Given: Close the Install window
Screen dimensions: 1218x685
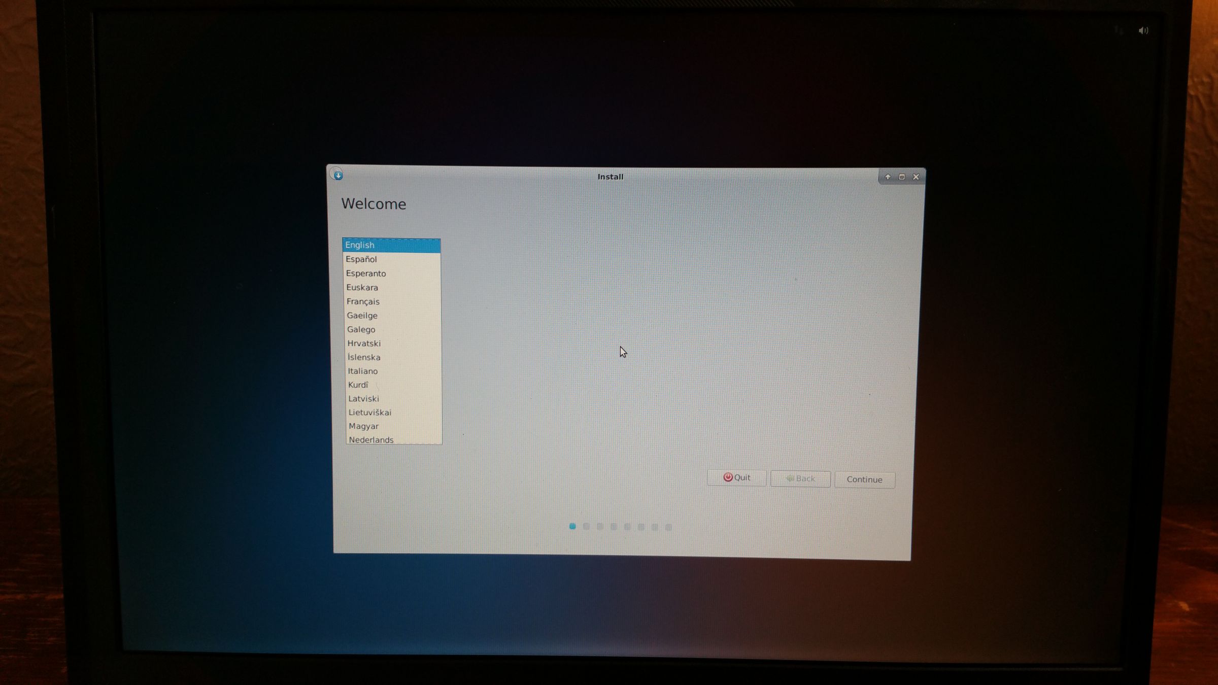Looking at the screenshot, I should pos(916,177).
